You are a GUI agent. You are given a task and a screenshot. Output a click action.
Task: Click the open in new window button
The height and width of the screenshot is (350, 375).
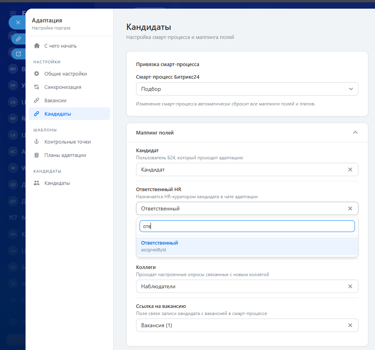point(18,53)
